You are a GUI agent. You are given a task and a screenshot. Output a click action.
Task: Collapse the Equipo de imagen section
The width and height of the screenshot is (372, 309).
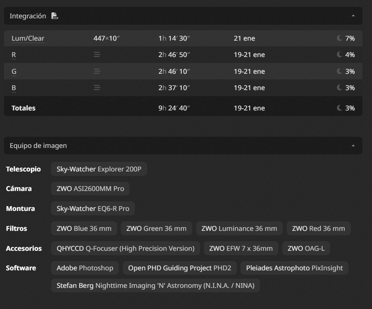pos(353,146)
